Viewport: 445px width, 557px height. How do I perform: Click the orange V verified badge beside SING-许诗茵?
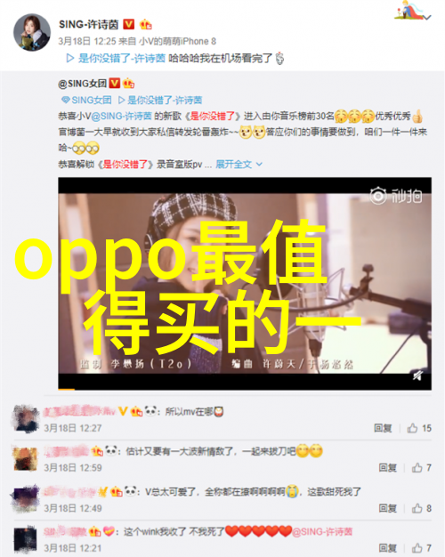tap(129, 24)
